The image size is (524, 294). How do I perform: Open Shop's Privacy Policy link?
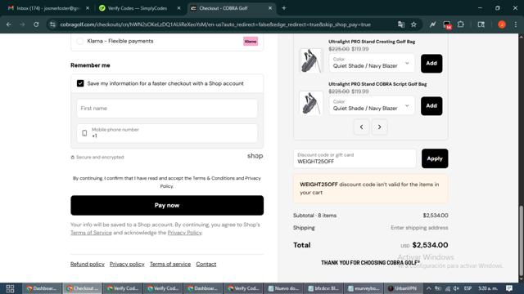click(x=184, y=233)
